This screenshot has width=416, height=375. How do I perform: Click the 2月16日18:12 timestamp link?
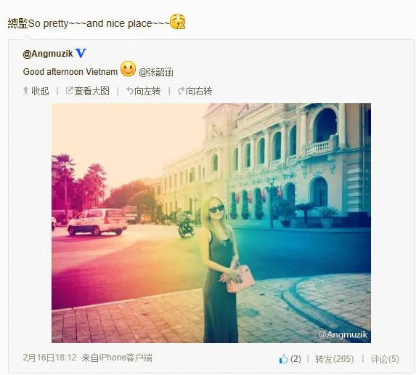(x=49, y=358)
